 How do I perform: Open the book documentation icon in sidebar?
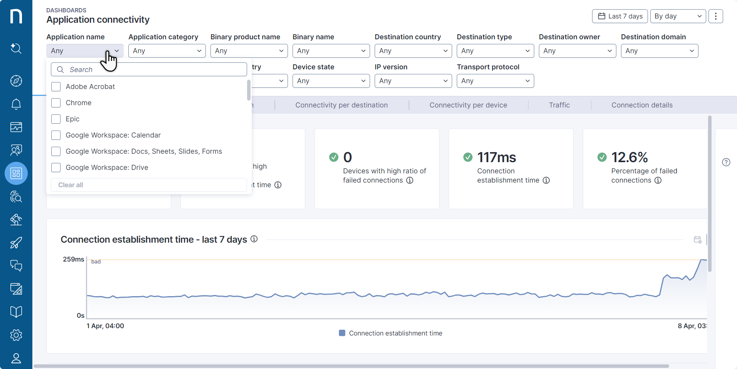pos(16,312)
